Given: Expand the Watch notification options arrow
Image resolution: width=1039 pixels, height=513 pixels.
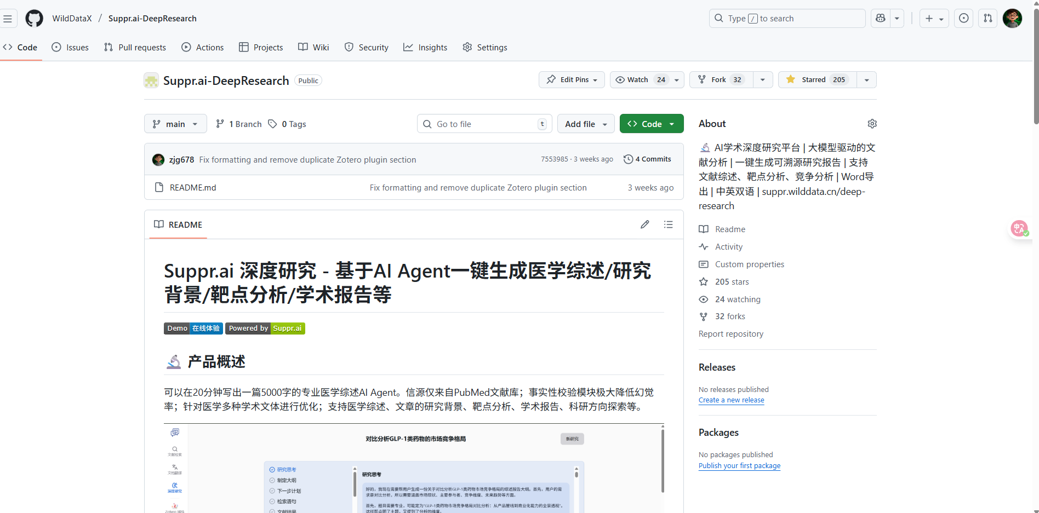Looking at the screenshot, I should pyautogui.click(x=677, y=80).
